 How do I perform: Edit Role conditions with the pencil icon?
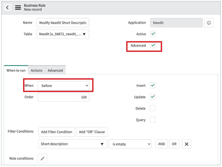pos(42,158)
